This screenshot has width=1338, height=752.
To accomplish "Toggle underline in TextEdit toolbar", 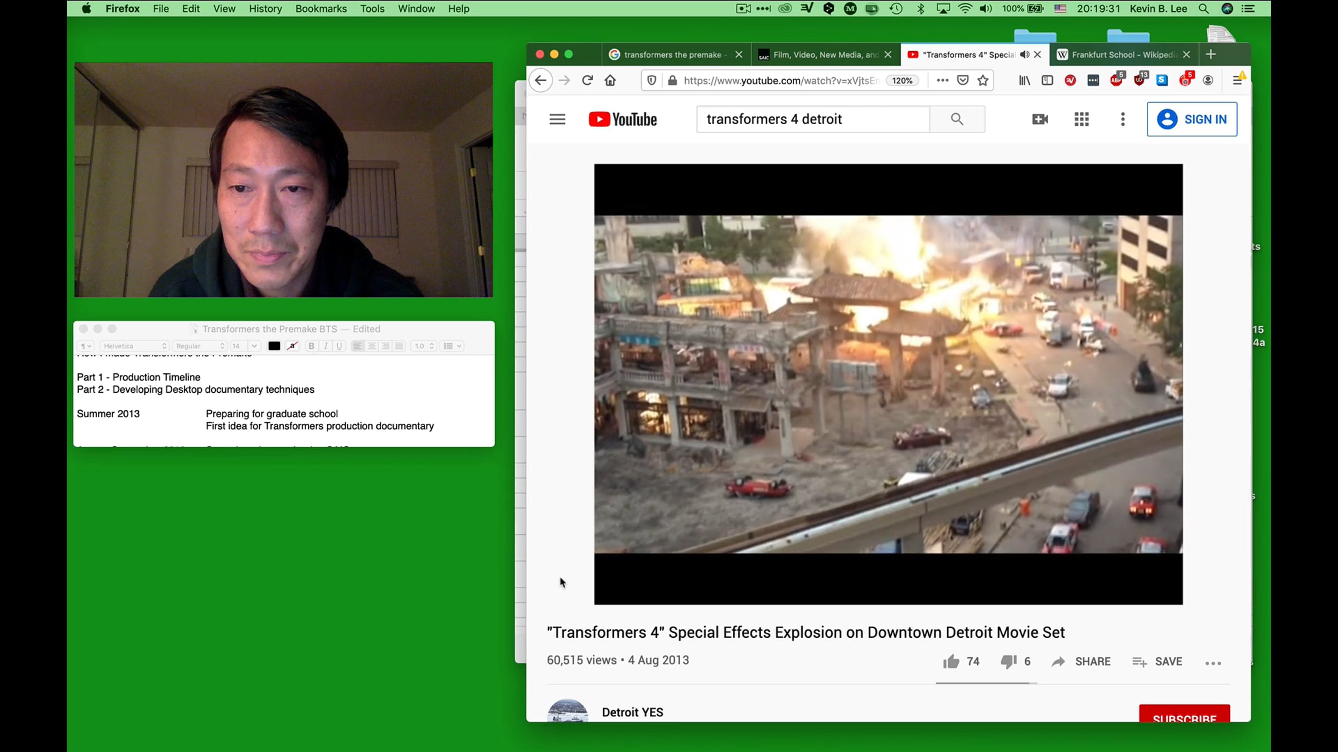I will [339, 346].
